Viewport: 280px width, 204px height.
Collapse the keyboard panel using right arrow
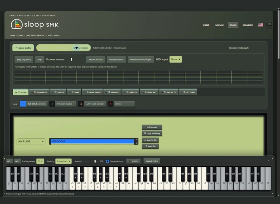pos(269,161)
